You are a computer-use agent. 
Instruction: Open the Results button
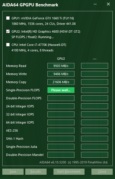point(36,171)
